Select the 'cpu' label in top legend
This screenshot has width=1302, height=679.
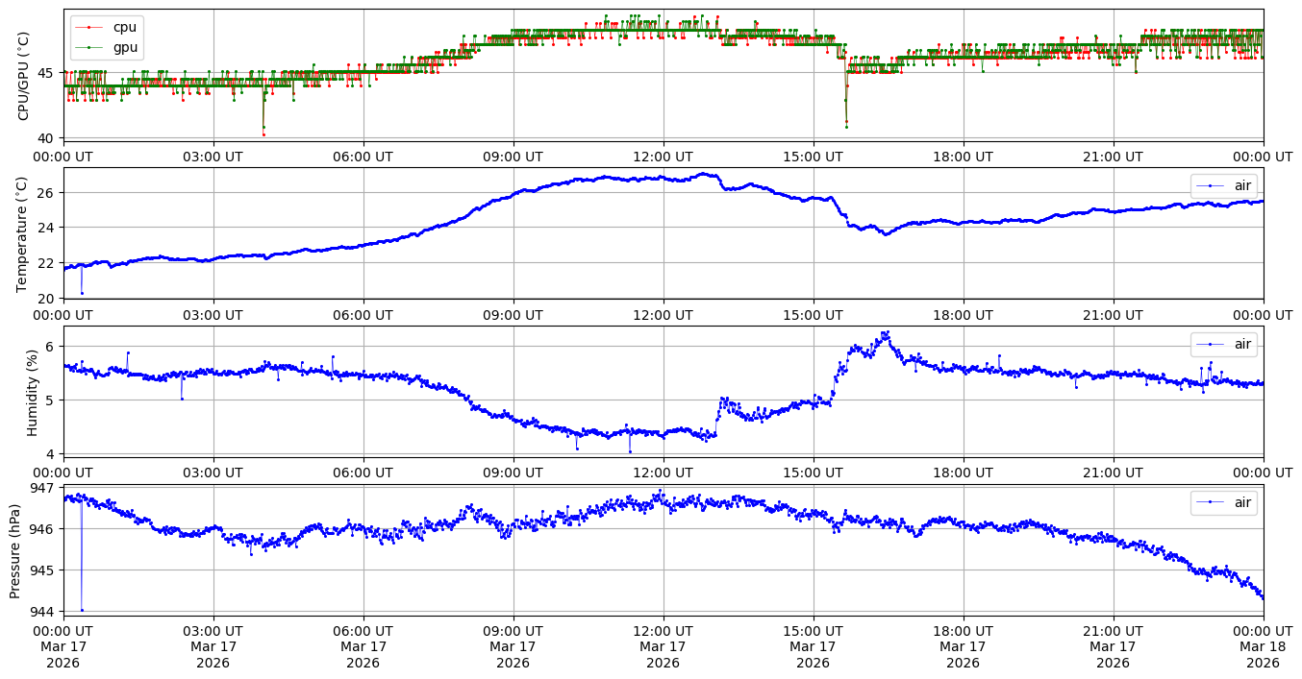click(125, 28)
